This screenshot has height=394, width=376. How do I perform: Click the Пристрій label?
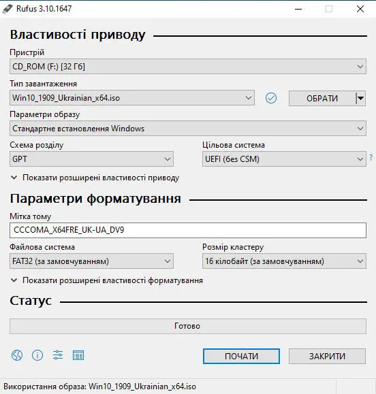click(27, 52)
